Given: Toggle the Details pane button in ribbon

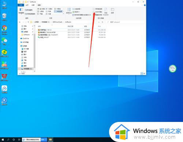Looking at the screenshot, I should pos(30,14).
